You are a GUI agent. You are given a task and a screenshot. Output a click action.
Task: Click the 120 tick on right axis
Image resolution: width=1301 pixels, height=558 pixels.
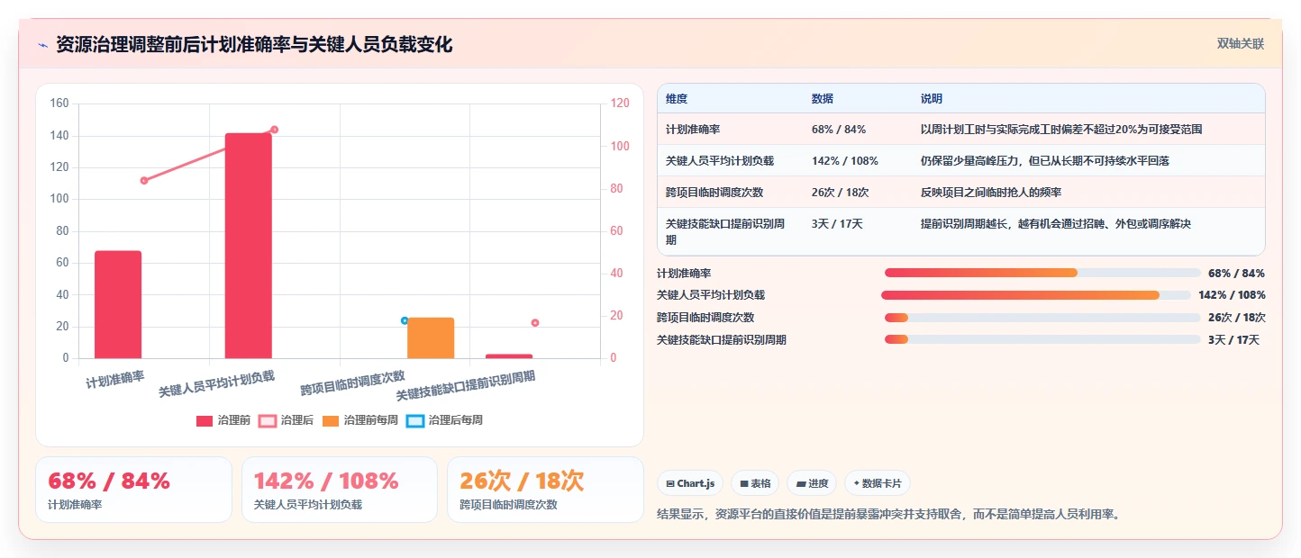click(620, 103)
